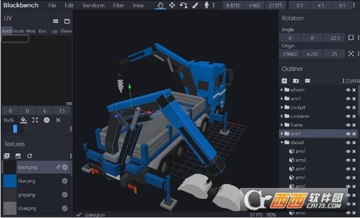Click the UV grid layout icon
360x218 pixels.
(56, 21)
